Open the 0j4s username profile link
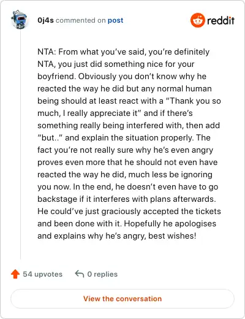The image size is (245, 319). 45,20
